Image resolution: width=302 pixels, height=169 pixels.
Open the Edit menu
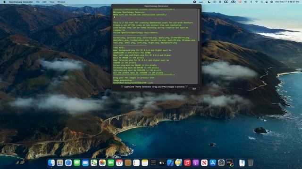[44, 2]
